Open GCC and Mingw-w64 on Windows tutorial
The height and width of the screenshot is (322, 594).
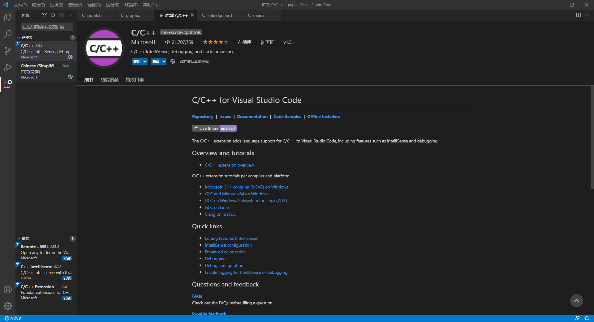click(236, 194)
